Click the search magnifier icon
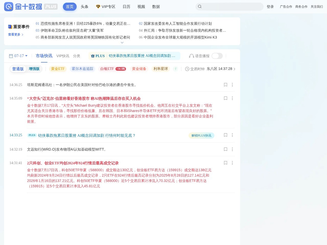This screenshot has height=245, width=327. tap(200, 7)
